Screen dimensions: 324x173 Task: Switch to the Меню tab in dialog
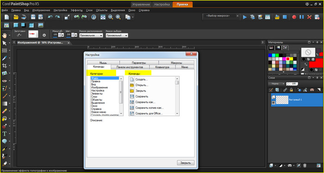(x=185, y=67)
